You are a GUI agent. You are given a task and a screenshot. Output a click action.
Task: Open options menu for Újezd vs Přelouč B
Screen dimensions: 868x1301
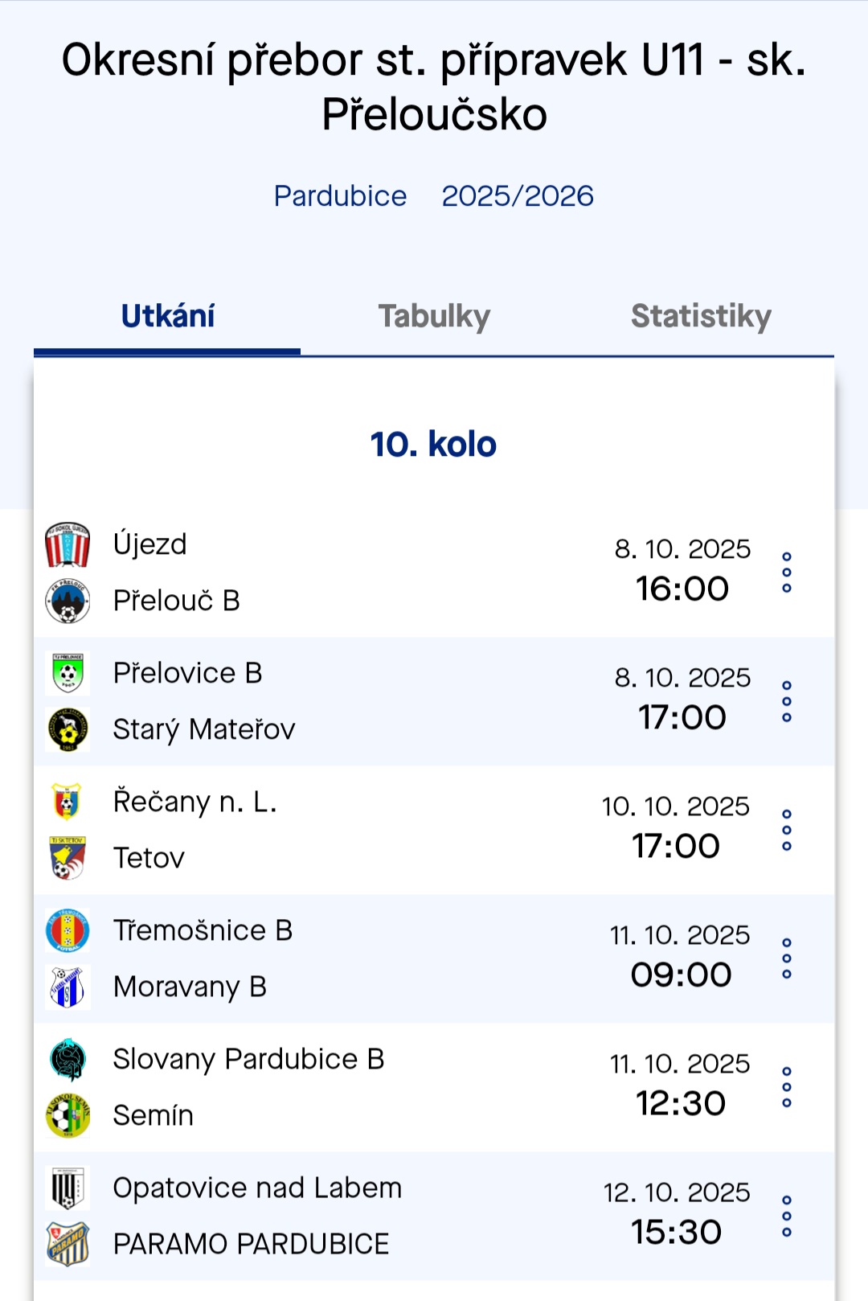787,573
